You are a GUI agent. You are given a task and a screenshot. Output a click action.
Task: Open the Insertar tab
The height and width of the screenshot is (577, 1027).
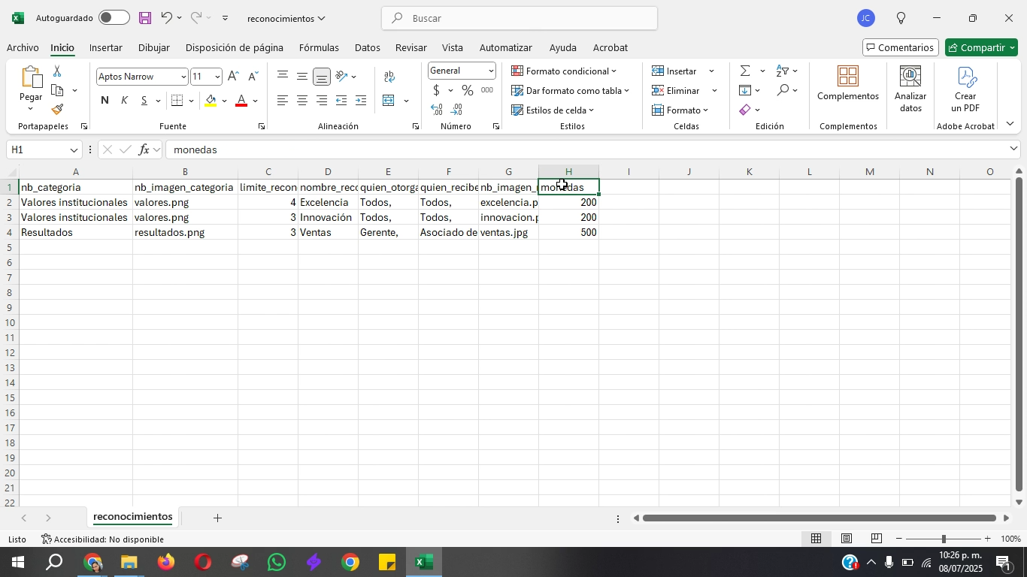pos(106,47)
